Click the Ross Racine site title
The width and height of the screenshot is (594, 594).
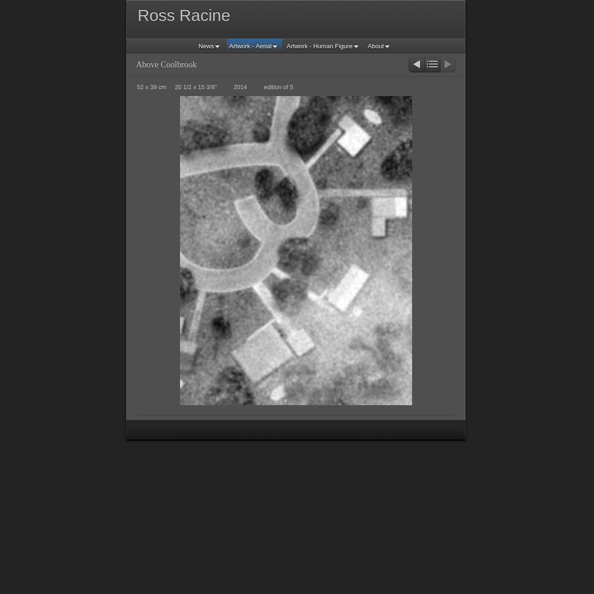coord(184,15)
